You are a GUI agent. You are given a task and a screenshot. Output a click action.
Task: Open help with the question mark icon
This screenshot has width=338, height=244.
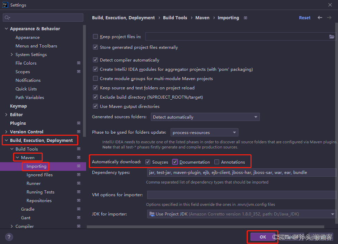(x=9, y=237)
